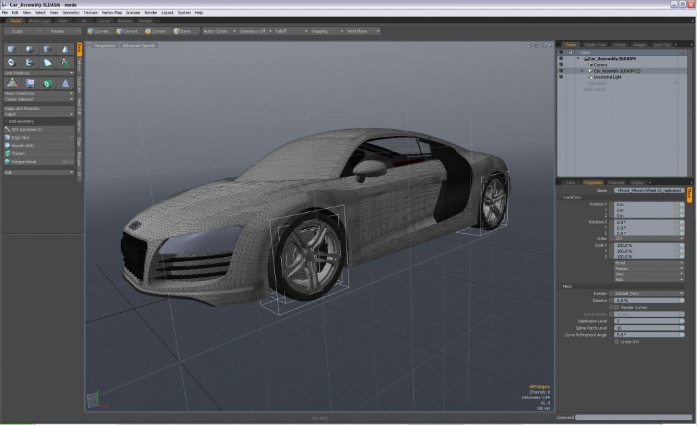Open the Vertex Map menu

pos(112,12)
